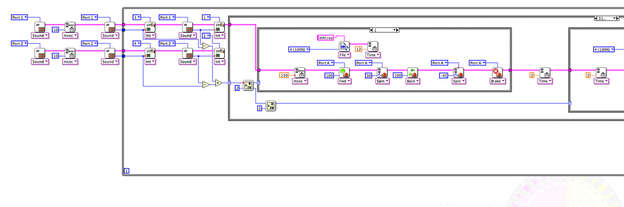Click the 100 constant wired to Fwd node

point(330,75)
